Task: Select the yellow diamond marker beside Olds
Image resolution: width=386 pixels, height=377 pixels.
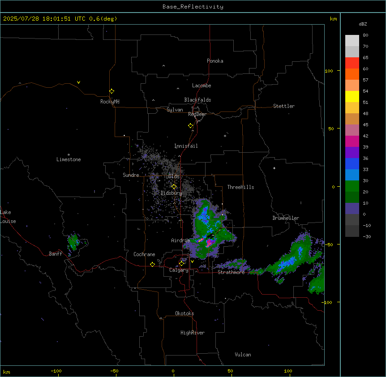Action: pos(174,187)
